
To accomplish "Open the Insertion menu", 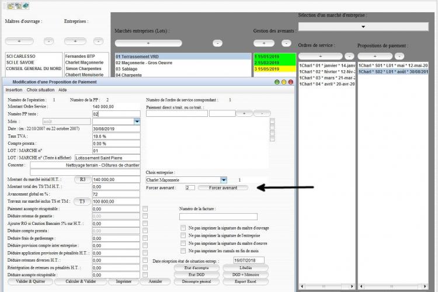I will tap(14, 90).
